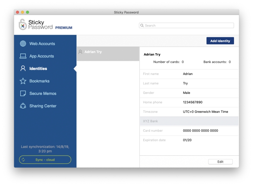The width and height of the screenshot is (253, 186).
Task: Go to Bookmarks section
Action: point(39,81)
